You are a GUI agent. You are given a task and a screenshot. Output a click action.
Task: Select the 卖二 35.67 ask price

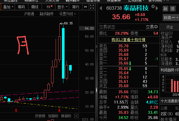click(x=123, y=59)
